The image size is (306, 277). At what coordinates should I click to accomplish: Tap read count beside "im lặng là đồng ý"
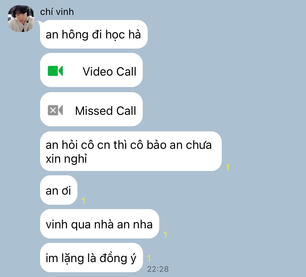[x=149, y=258]
